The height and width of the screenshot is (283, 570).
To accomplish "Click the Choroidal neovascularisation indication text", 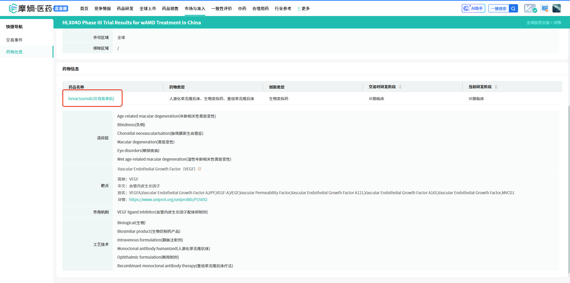I will pos(160,133).
